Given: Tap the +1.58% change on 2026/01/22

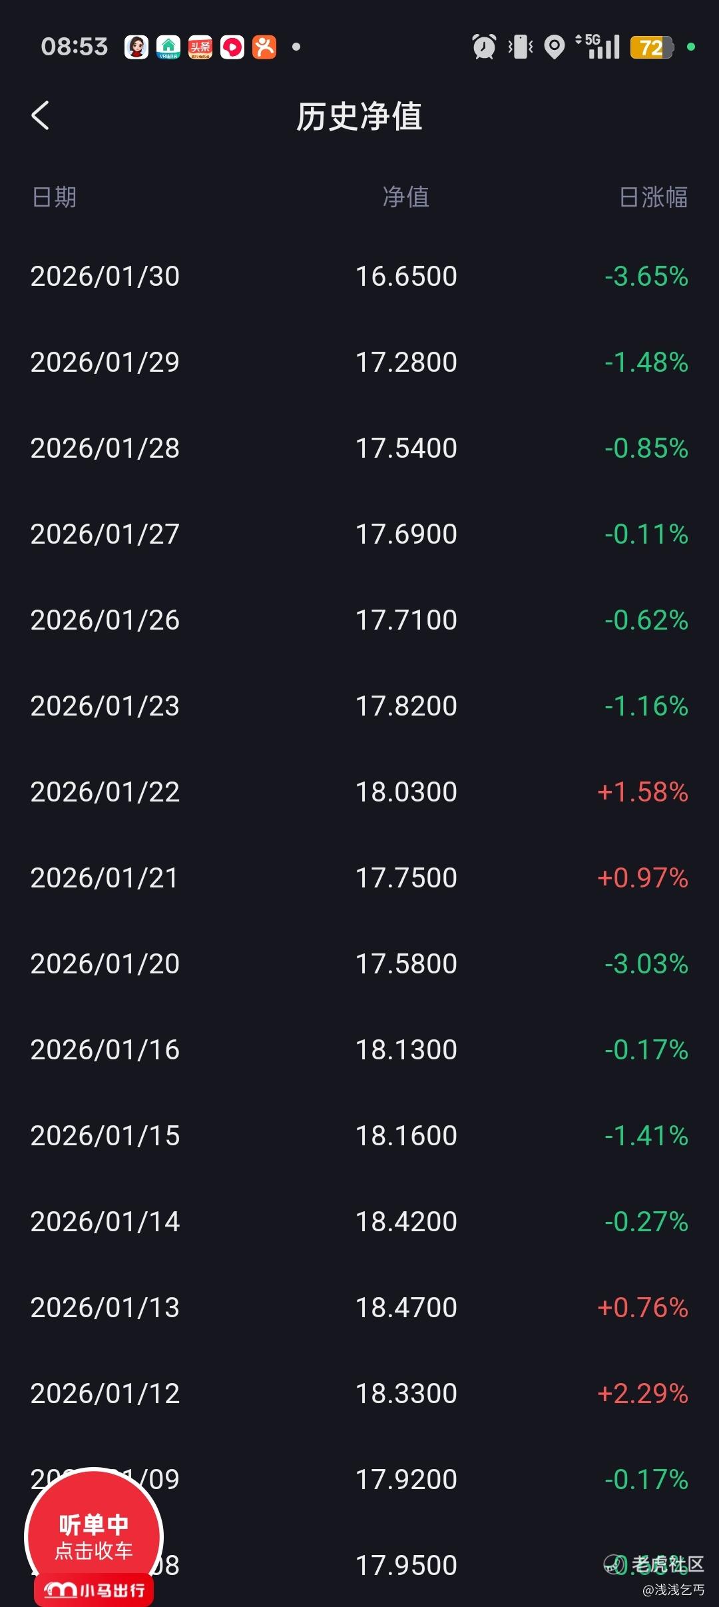Looking at the screenshot, I should pyautogui.click(x=642, y=792).
